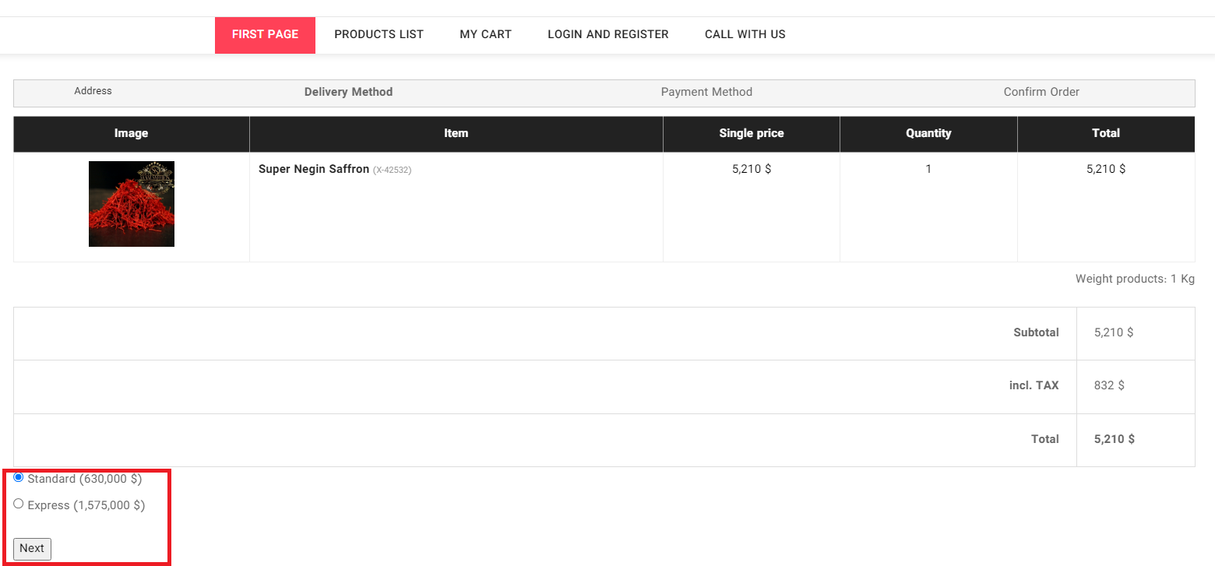Select the Delivery Method step
1215x566 pixels.
tap(348, 92)
